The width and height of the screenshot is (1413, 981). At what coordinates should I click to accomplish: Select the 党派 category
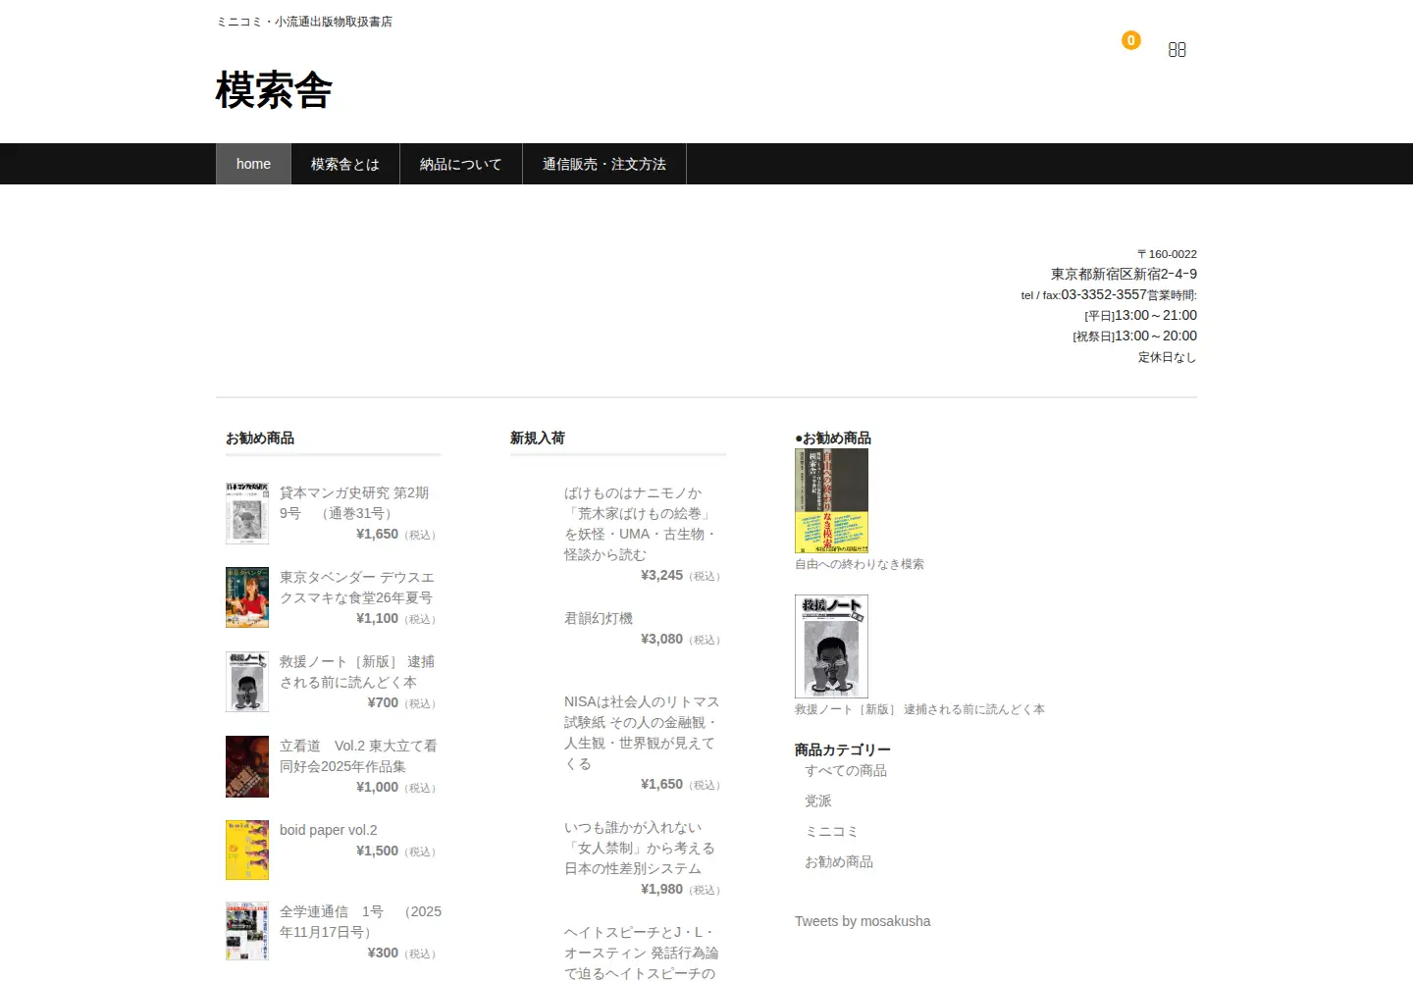coord(818,801)
